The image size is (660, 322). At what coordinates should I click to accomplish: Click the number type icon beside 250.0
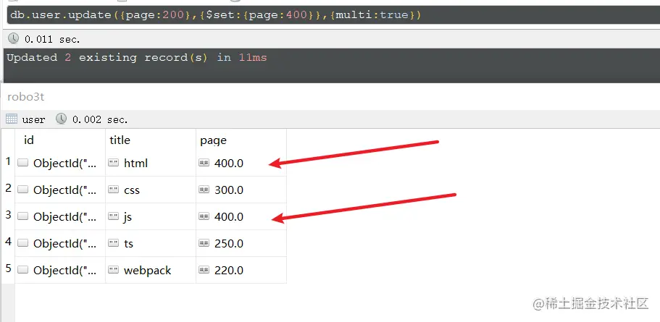click(x=204, y=243)
